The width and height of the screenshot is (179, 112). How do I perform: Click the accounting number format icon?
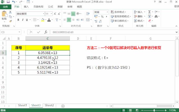(x=96, y=17)
